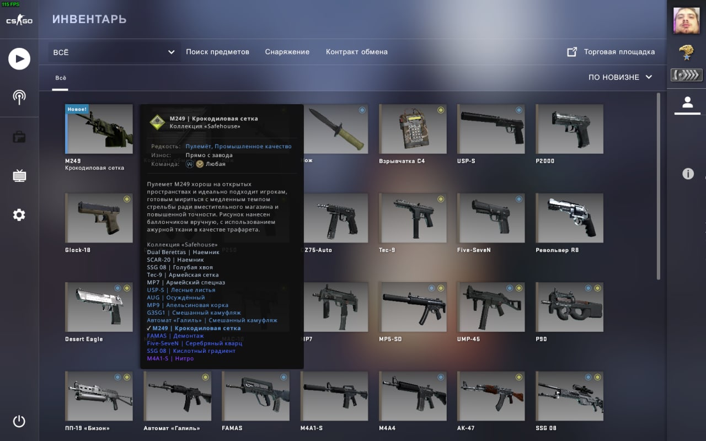Screen dimensions: 706x441
Task: Open the broadcast antenna sidebar icon
Action: pyautogui.click(x=19, y=98)
